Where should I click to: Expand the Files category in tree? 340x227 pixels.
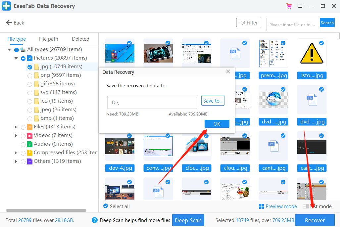[16, 127]
